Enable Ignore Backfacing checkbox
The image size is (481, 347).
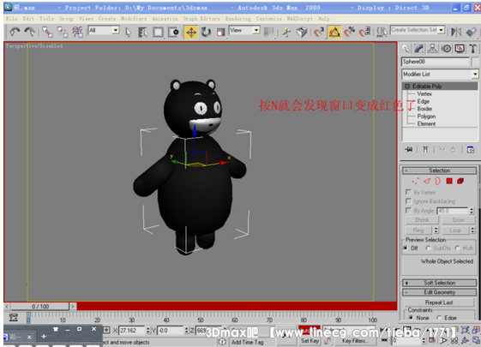[x=408, y=201]
